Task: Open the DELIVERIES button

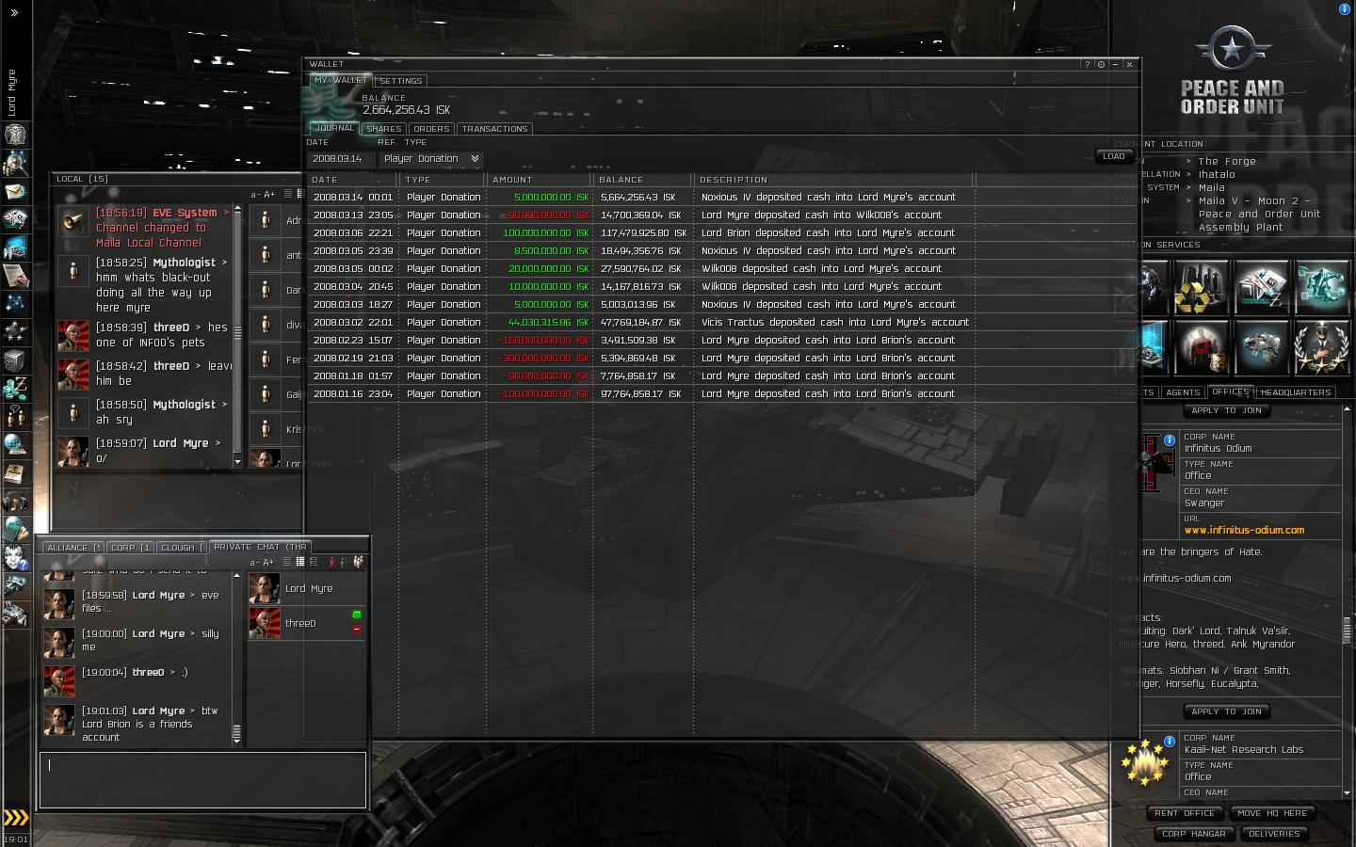Action: point(1274,834)
